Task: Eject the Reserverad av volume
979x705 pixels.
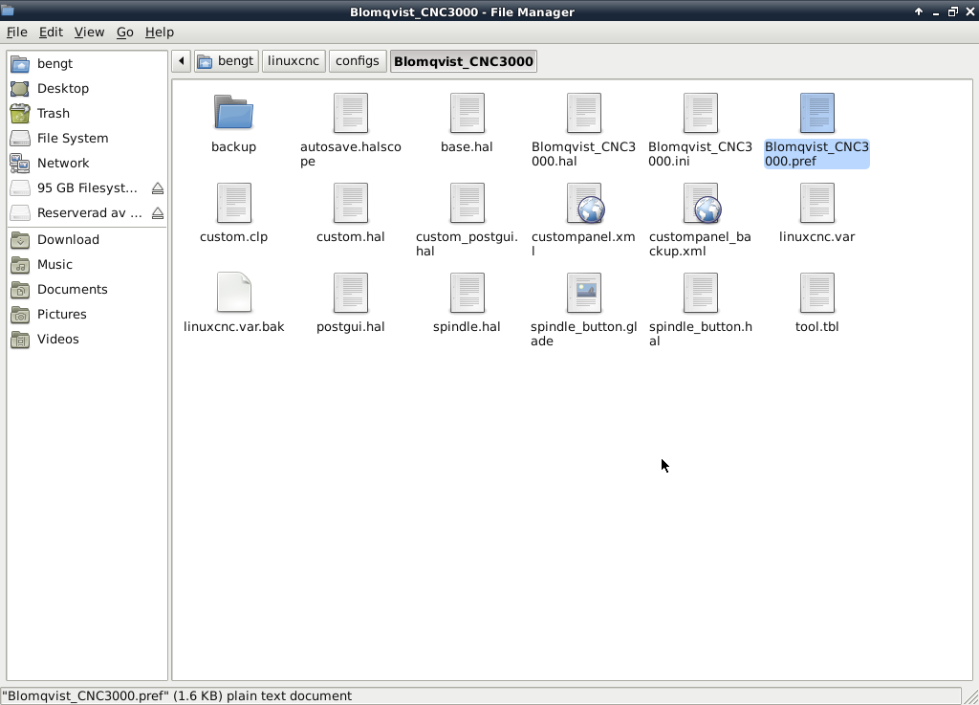Action: point(158,213)
